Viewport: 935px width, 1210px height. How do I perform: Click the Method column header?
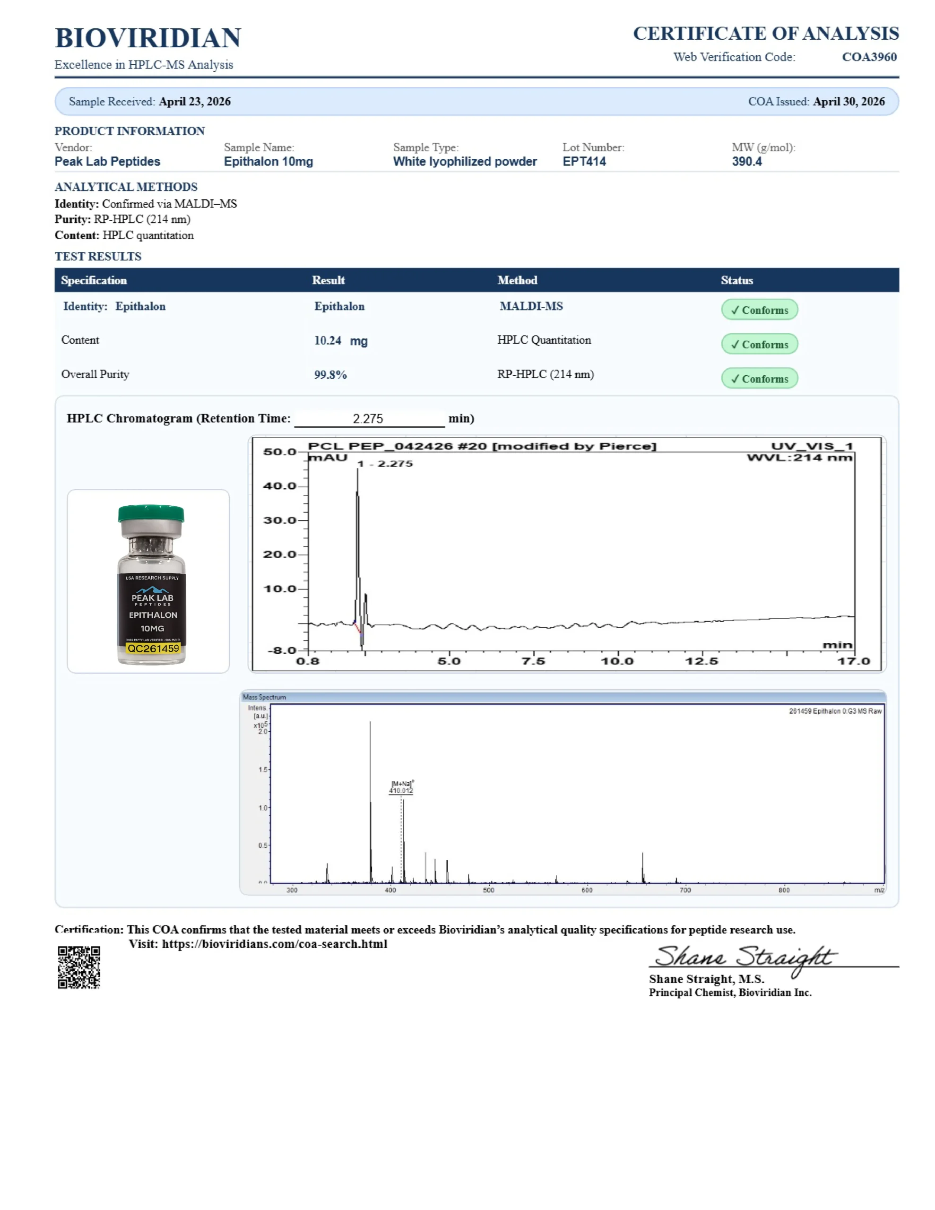pyautogui.click(x=517, y=280)
